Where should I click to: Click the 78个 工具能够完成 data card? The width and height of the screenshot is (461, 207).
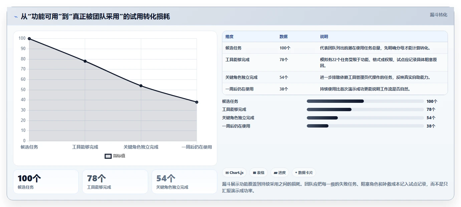pos(115,182)
